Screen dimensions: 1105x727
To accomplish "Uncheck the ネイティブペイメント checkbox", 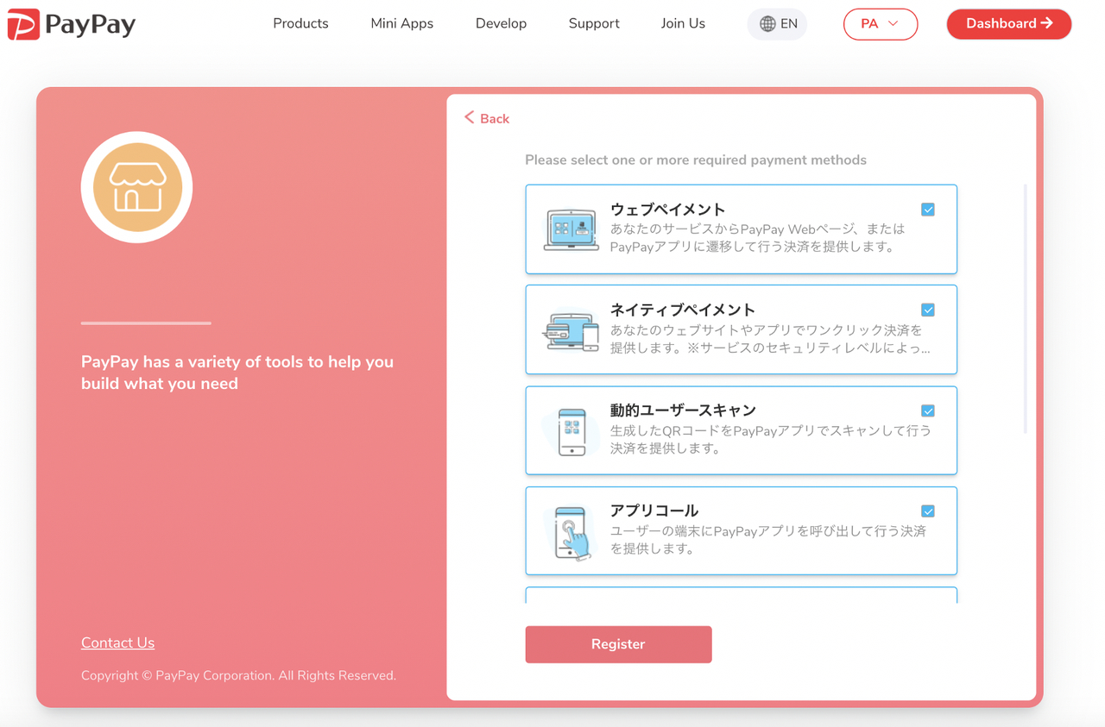I will pos(928,310).
